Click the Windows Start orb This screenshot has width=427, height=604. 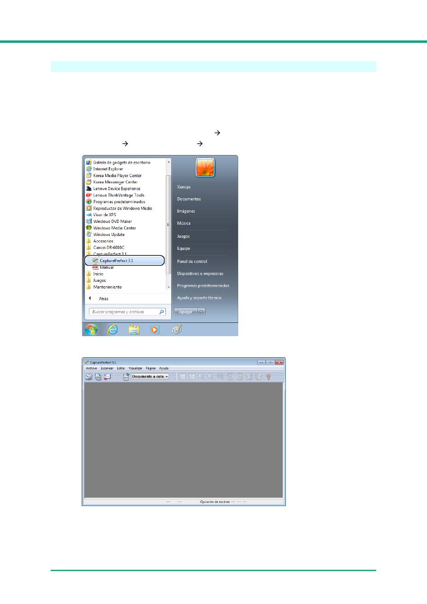[91, 329]
